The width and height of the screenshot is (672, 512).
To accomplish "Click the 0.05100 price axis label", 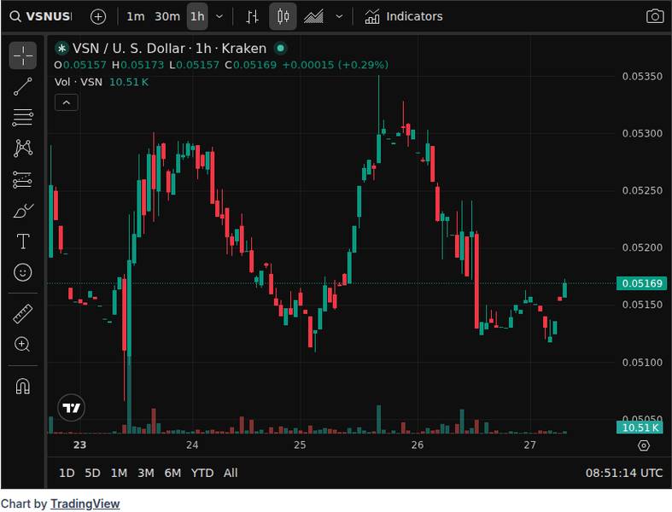I will coord(642,363).
